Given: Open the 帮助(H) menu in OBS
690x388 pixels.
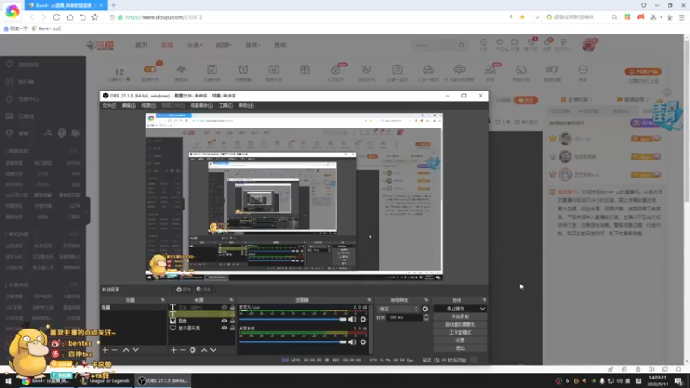Looking at the screenshot, I should pos(246,105).
